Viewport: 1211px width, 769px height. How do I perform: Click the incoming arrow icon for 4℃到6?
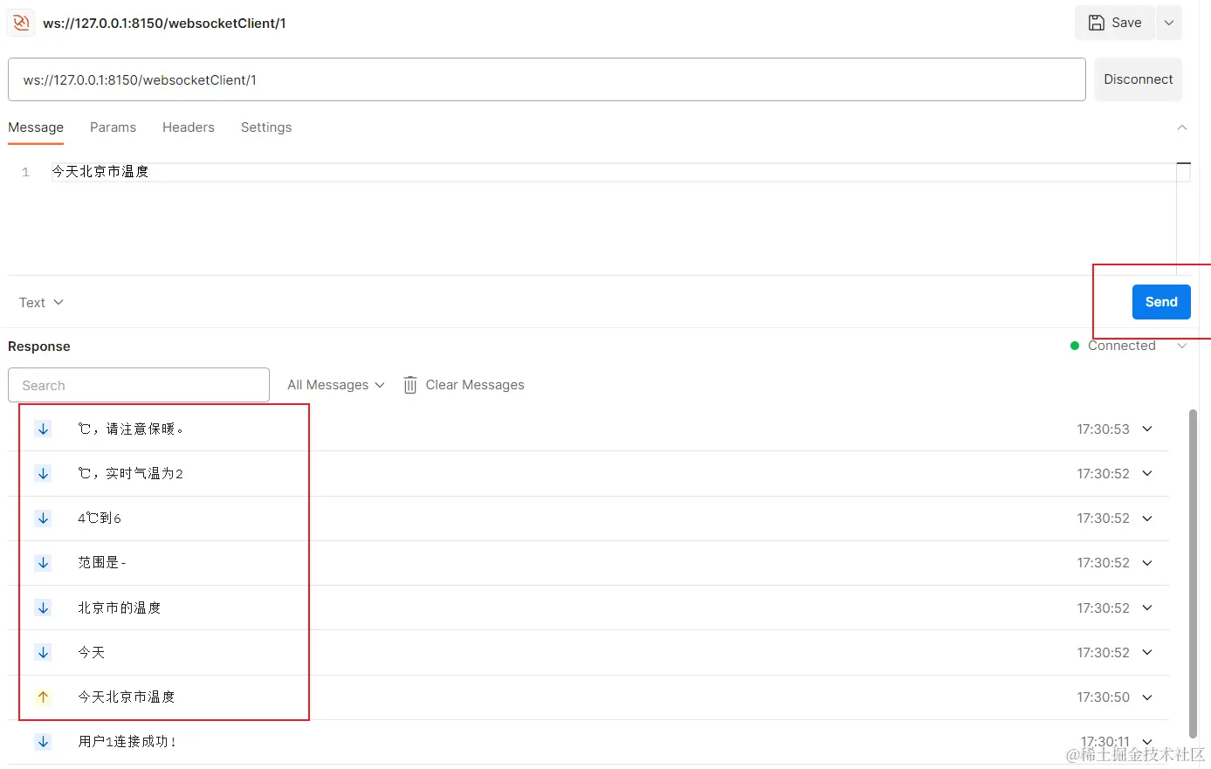pyautogui.click(x=43, y=518)
